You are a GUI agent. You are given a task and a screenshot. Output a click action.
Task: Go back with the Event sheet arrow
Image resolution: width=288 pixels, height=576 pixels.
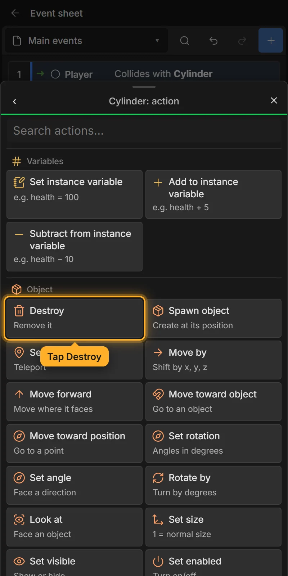15,13
